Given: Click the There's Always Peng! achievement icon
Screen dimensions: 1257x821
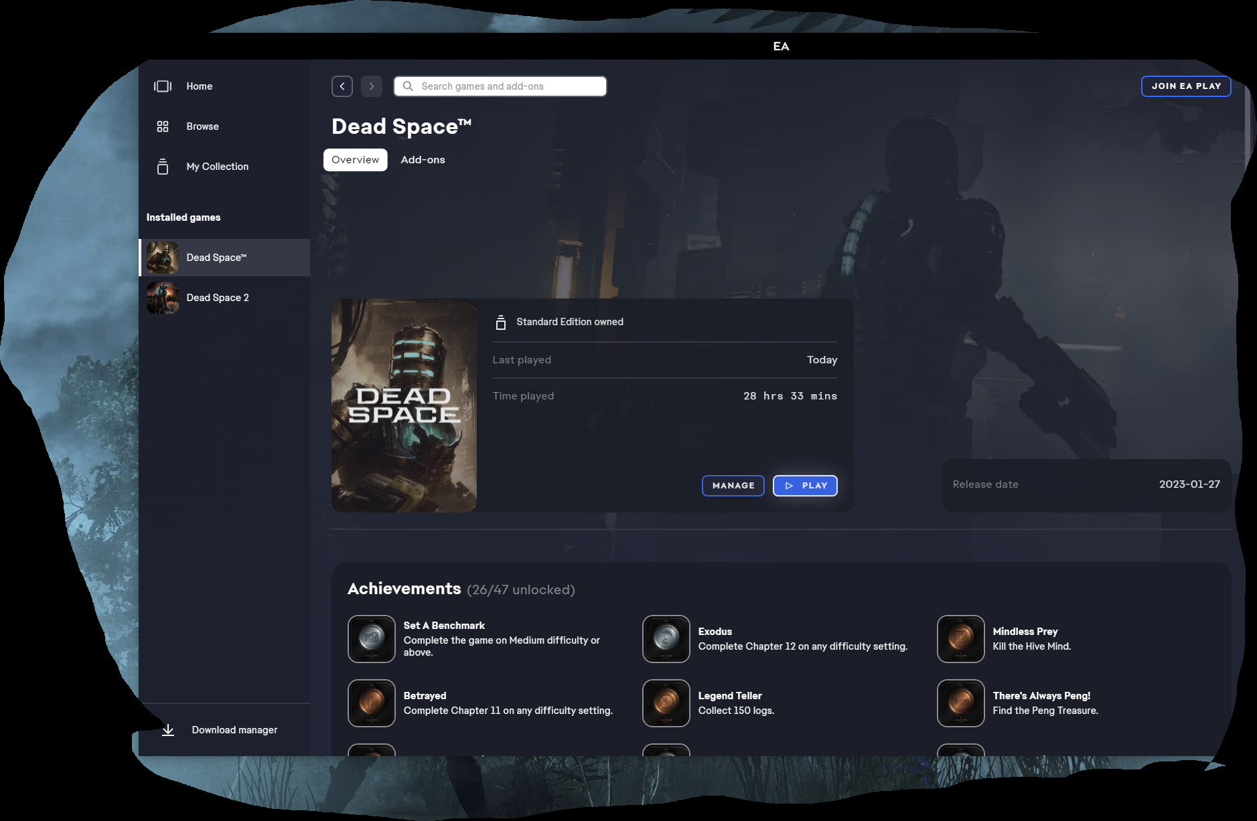Looking at the screenshot, I should pos(961,703).
